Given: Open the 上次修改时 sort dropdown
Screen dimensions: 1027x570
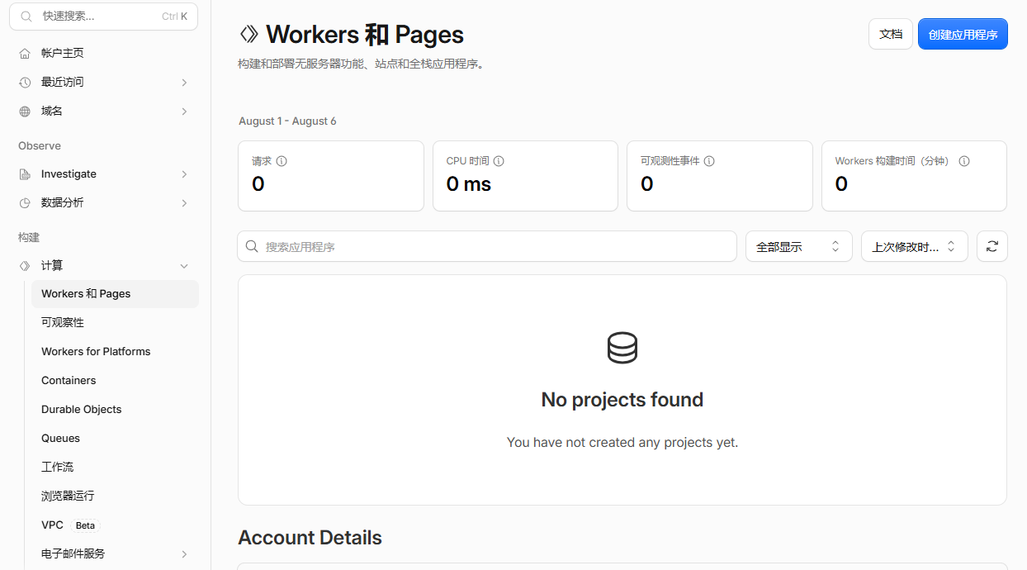Looking at the screenshot, I should 915,246.
